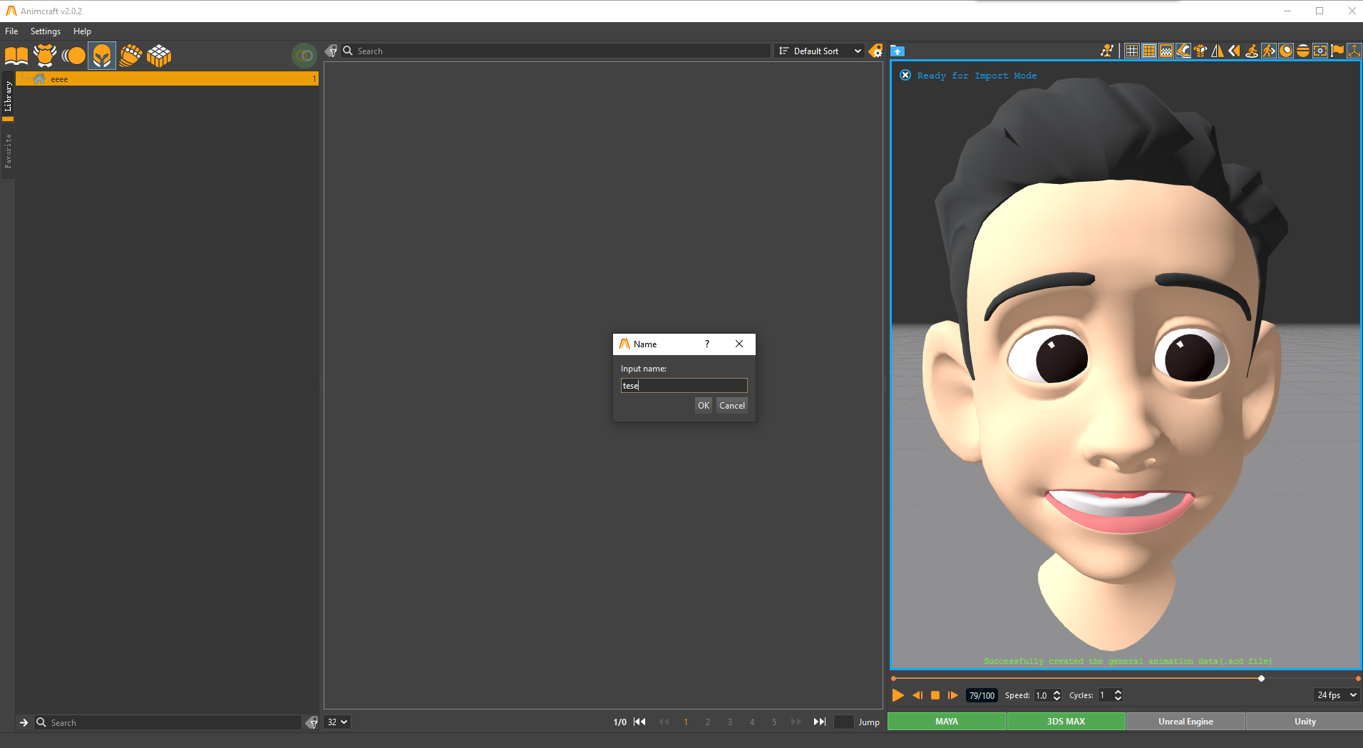Click the Input name text field

[684, 386]
